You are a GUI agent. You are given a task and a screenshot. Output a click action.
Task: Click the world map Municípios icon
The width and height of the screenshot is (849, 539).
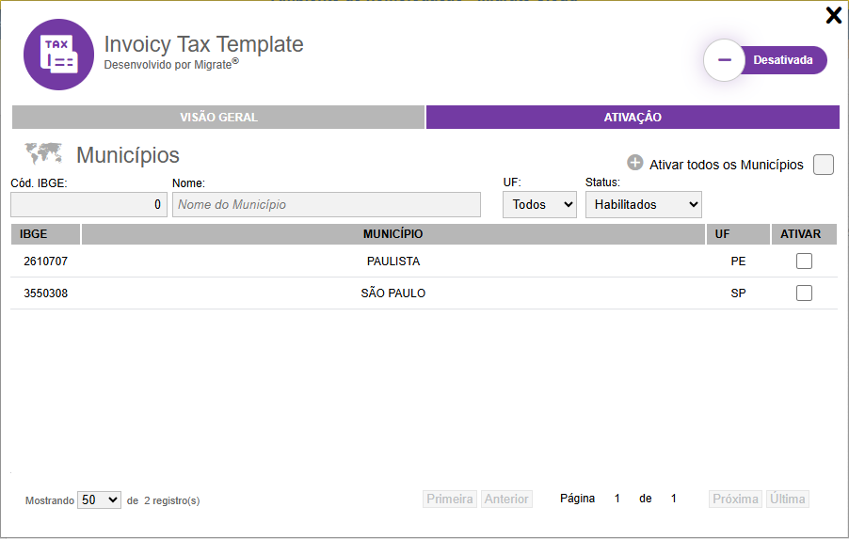point(43,153)
